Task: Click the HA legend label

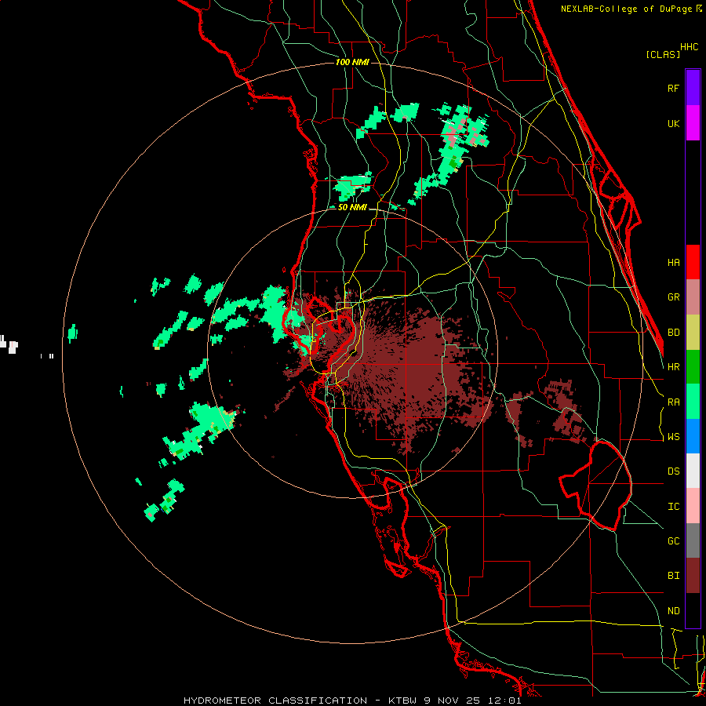Action: pos(673,263)
